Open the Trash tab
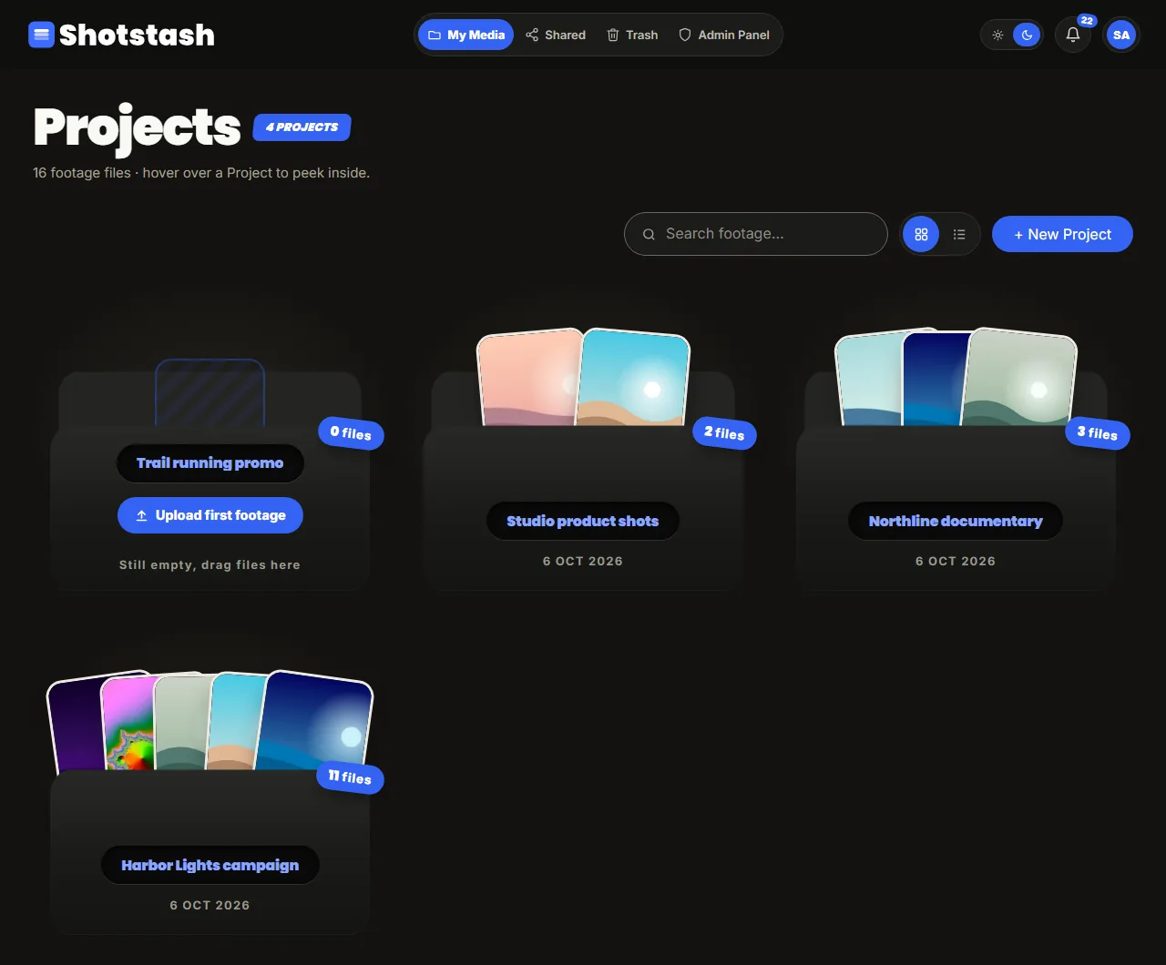 click(632, 35)
